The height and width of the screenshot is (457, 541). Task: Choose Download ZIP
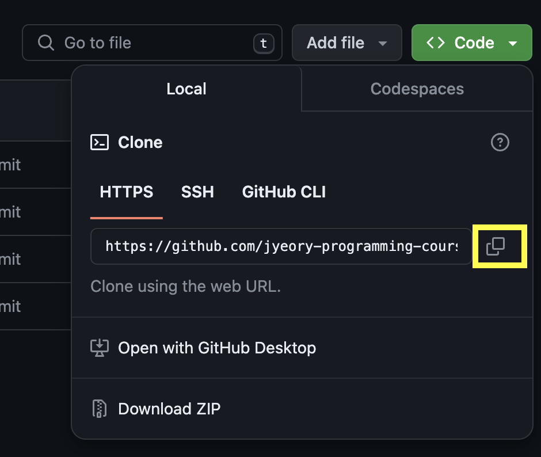pyautogui.click(x=302, y=409)
